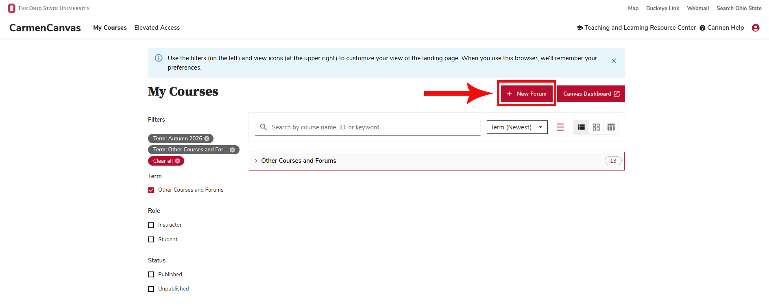Image resolution: width=769 pixels, height=308 pixels.
Task: Create a New Forum
Action: (x=527, y=94)
